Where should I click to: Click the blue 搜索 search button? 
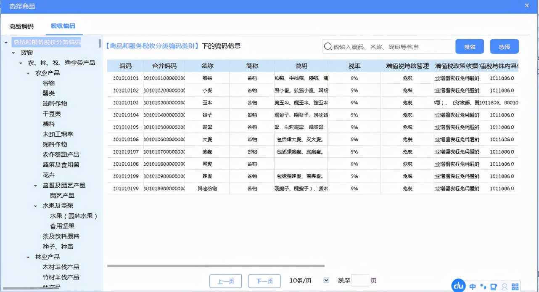click(x=470, y=46)
